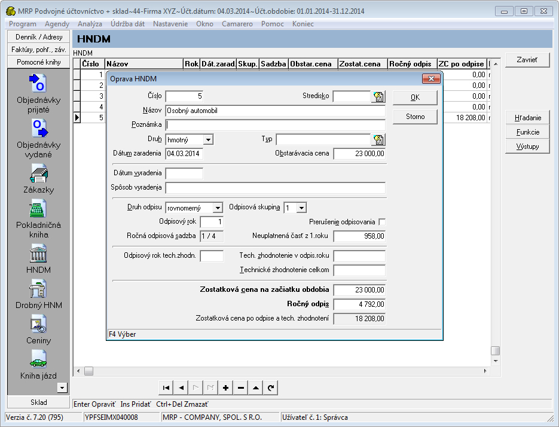Refresh the HNDM record list
The width and height of the screenshot is (559, 427).
271,388
